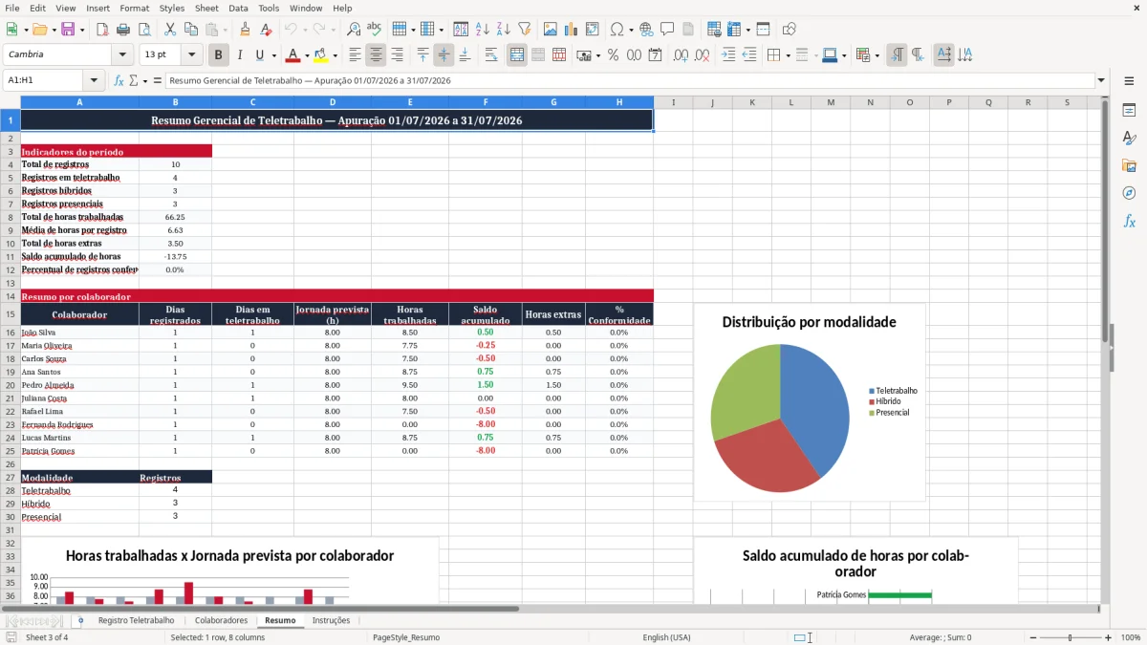
Task: Toggle Italic formatting
Action: 240,55
